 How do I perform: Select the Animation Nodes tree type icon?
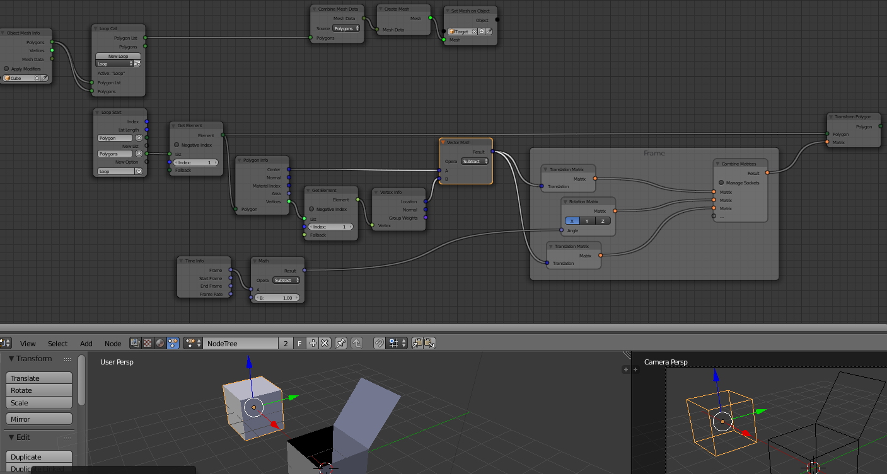point(173,343)
